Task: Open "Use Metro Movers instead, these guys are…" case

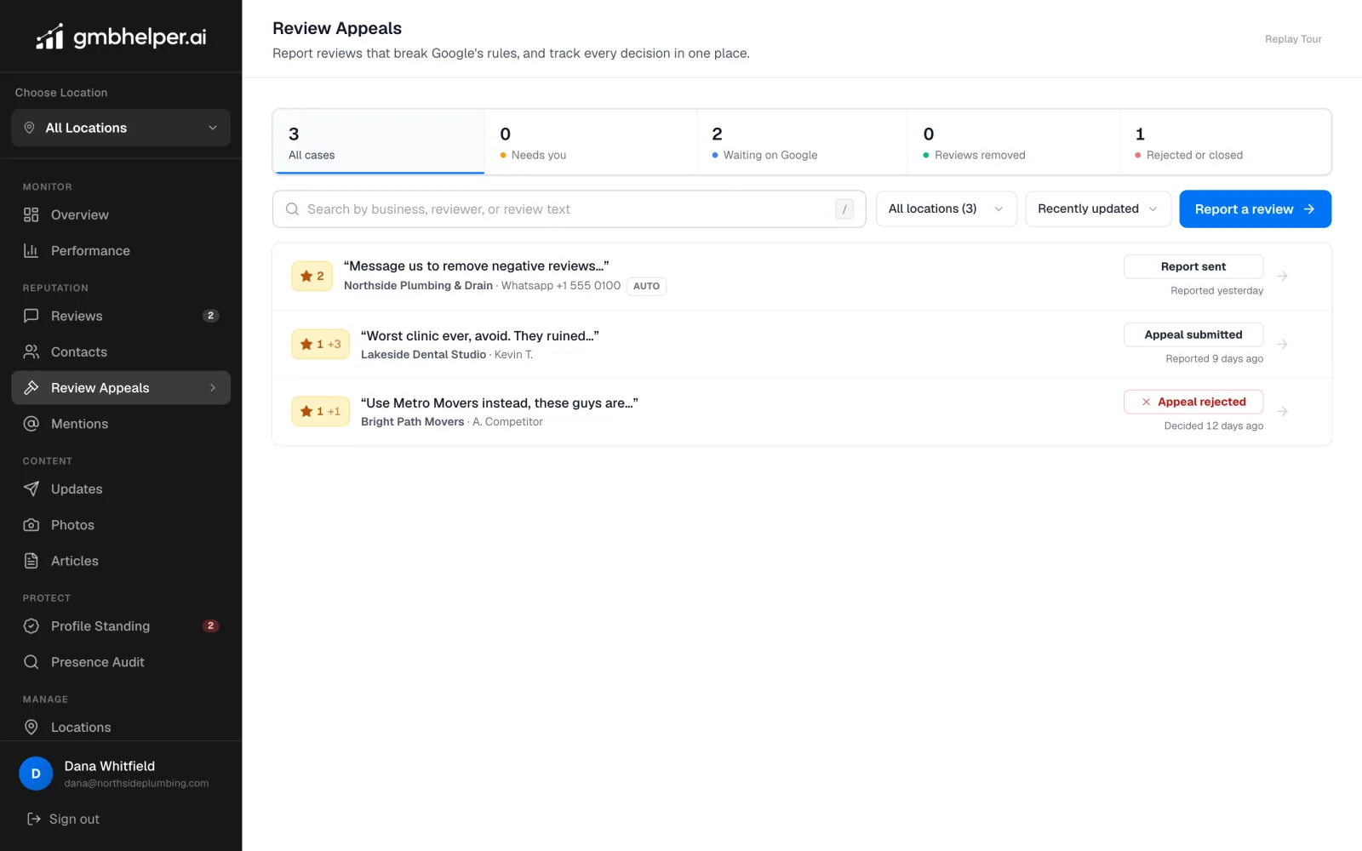Action: click(500, 403)
